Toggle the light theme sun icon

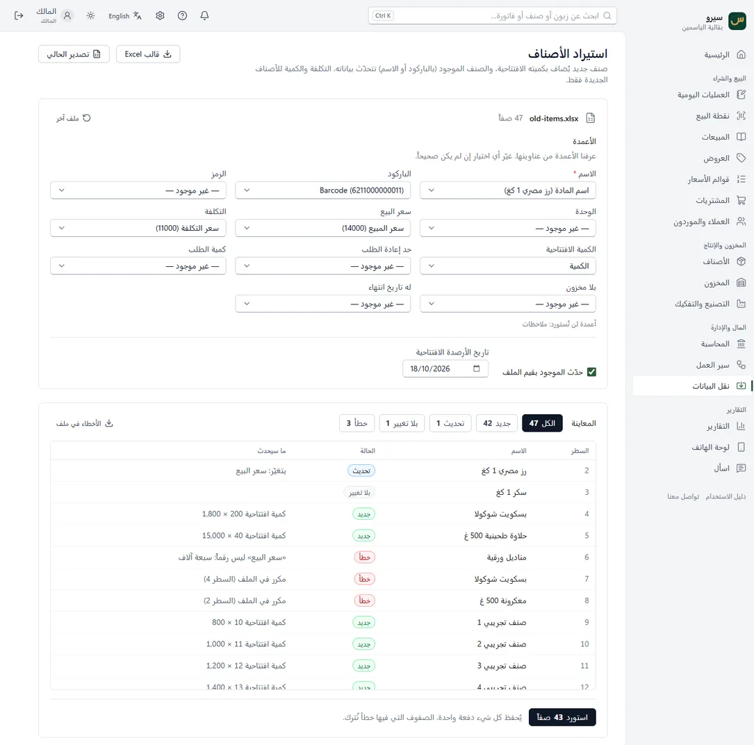click(x=90, y=16)
